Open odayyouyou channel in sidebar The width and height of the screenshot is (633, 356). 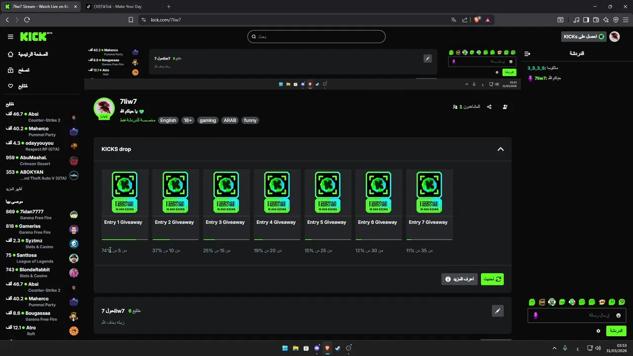[42, 146]
